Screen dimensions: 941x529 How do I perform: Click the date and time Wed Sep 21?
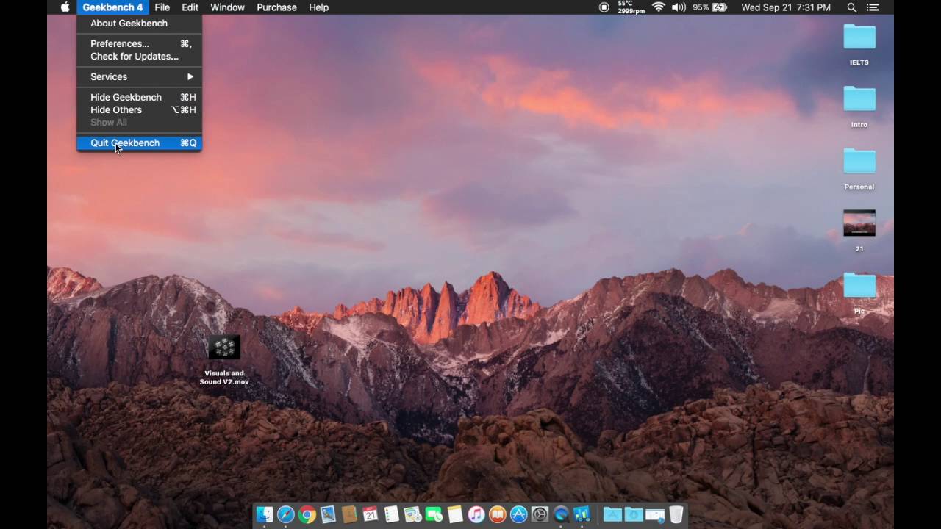click(x=786, y=7)
